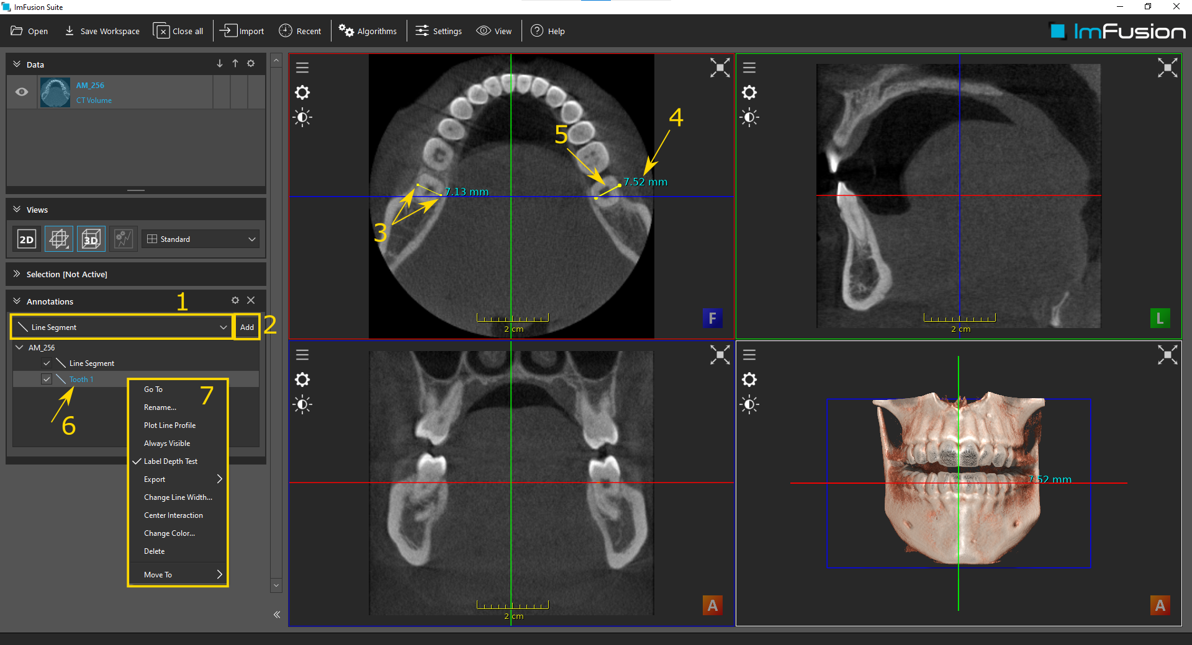
Task: Click Import in the toolbar
Action: pos(242,31)
